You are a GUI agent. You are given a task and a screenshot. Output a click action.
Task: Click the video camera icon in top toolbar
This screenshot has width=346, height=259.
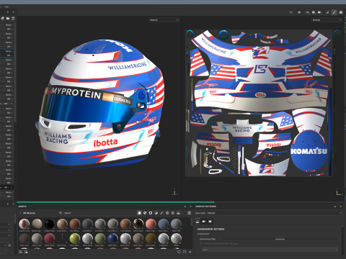pos(319,12)
